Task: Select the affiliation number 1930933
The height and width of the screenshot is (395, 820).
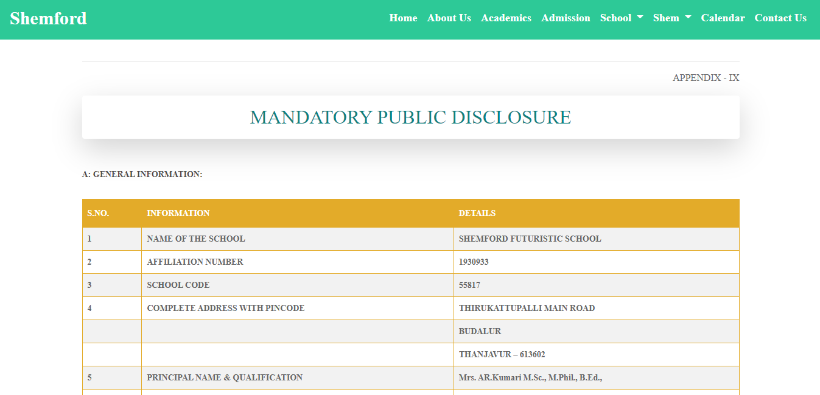Action: [597, 262]
